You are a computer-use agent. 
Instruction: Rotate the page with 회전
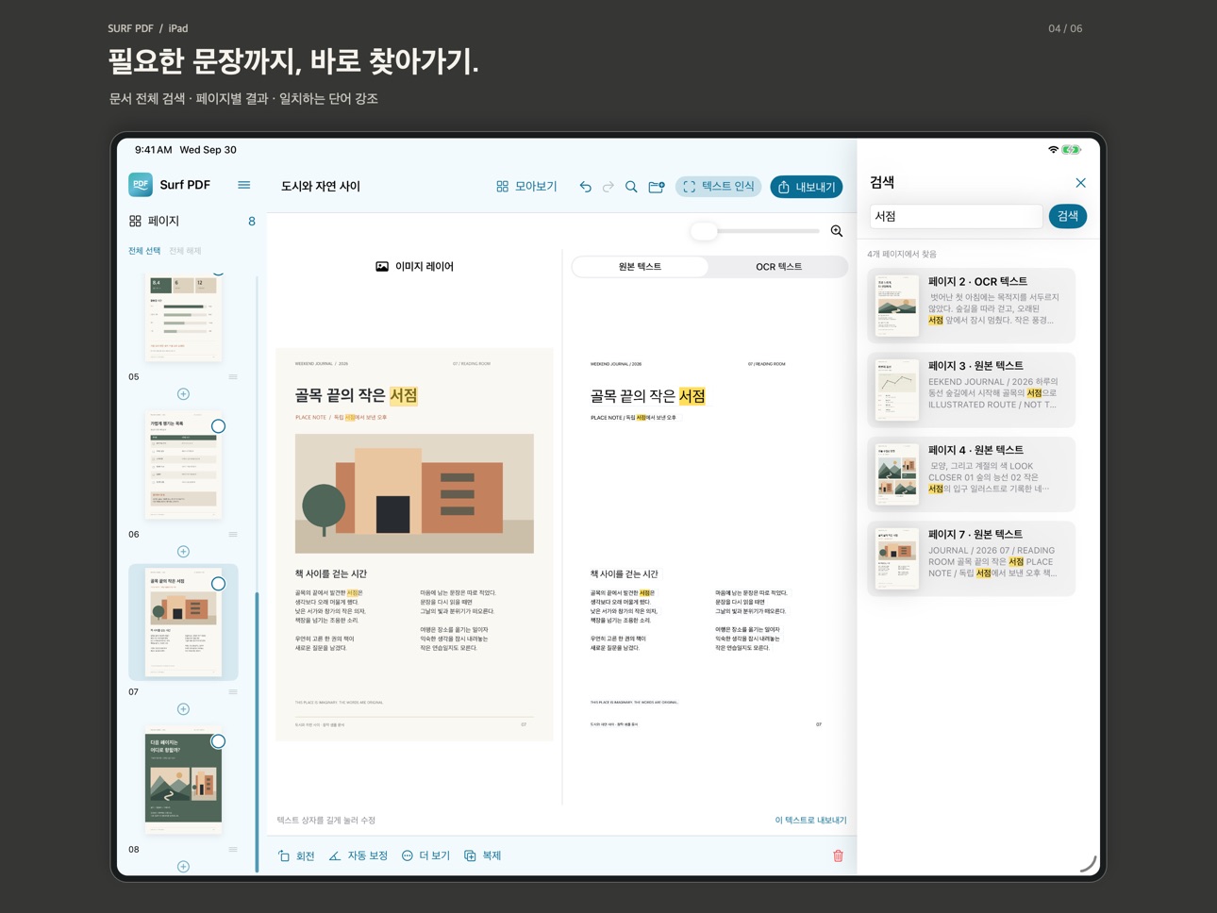pos(296,855)
